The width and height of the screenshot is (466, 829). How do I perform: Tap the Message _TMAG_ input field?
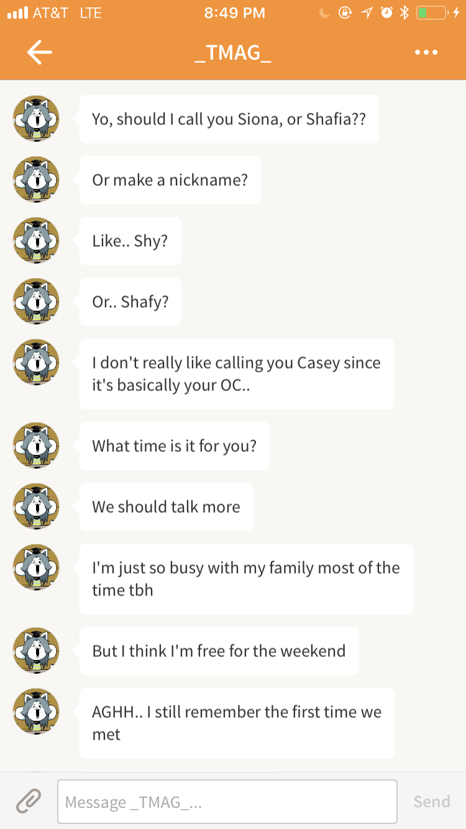(x=227, y=802)
